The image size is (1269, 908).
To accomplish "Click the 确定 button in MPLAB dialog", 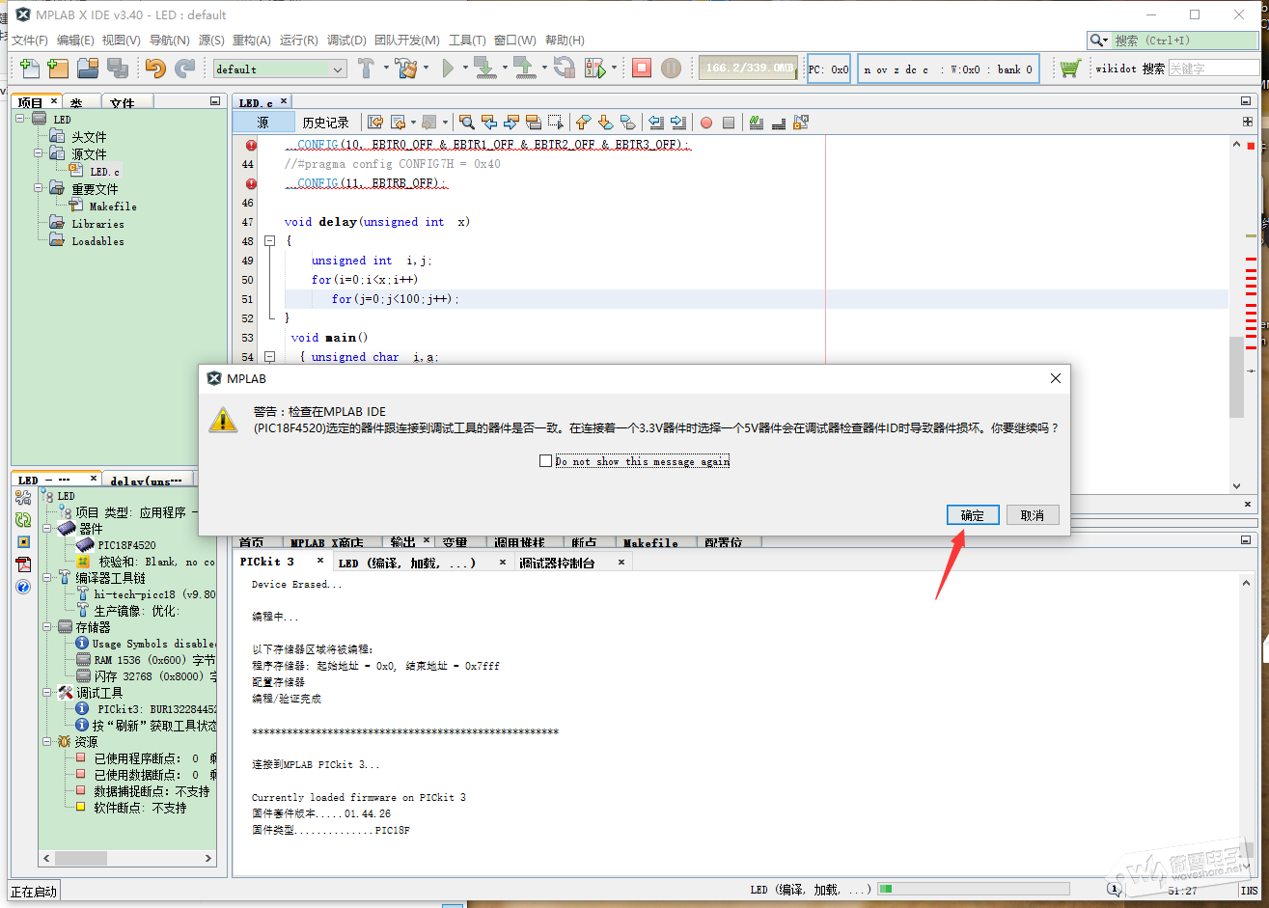I will pyautogui.click(x=973, y=515).
